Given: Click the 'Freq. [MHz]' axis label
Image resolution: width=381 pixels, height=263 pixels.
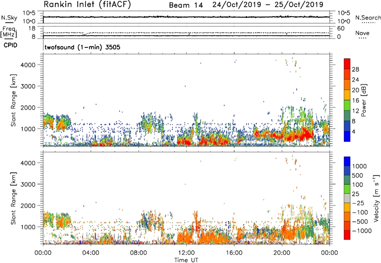Looking at the screenshot, I should (9, 32).
